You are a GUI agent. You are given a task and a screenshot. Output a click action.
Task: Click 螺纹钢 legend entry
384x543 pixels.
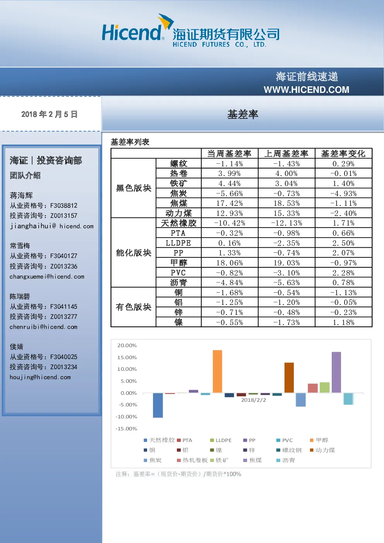[289, 450]
